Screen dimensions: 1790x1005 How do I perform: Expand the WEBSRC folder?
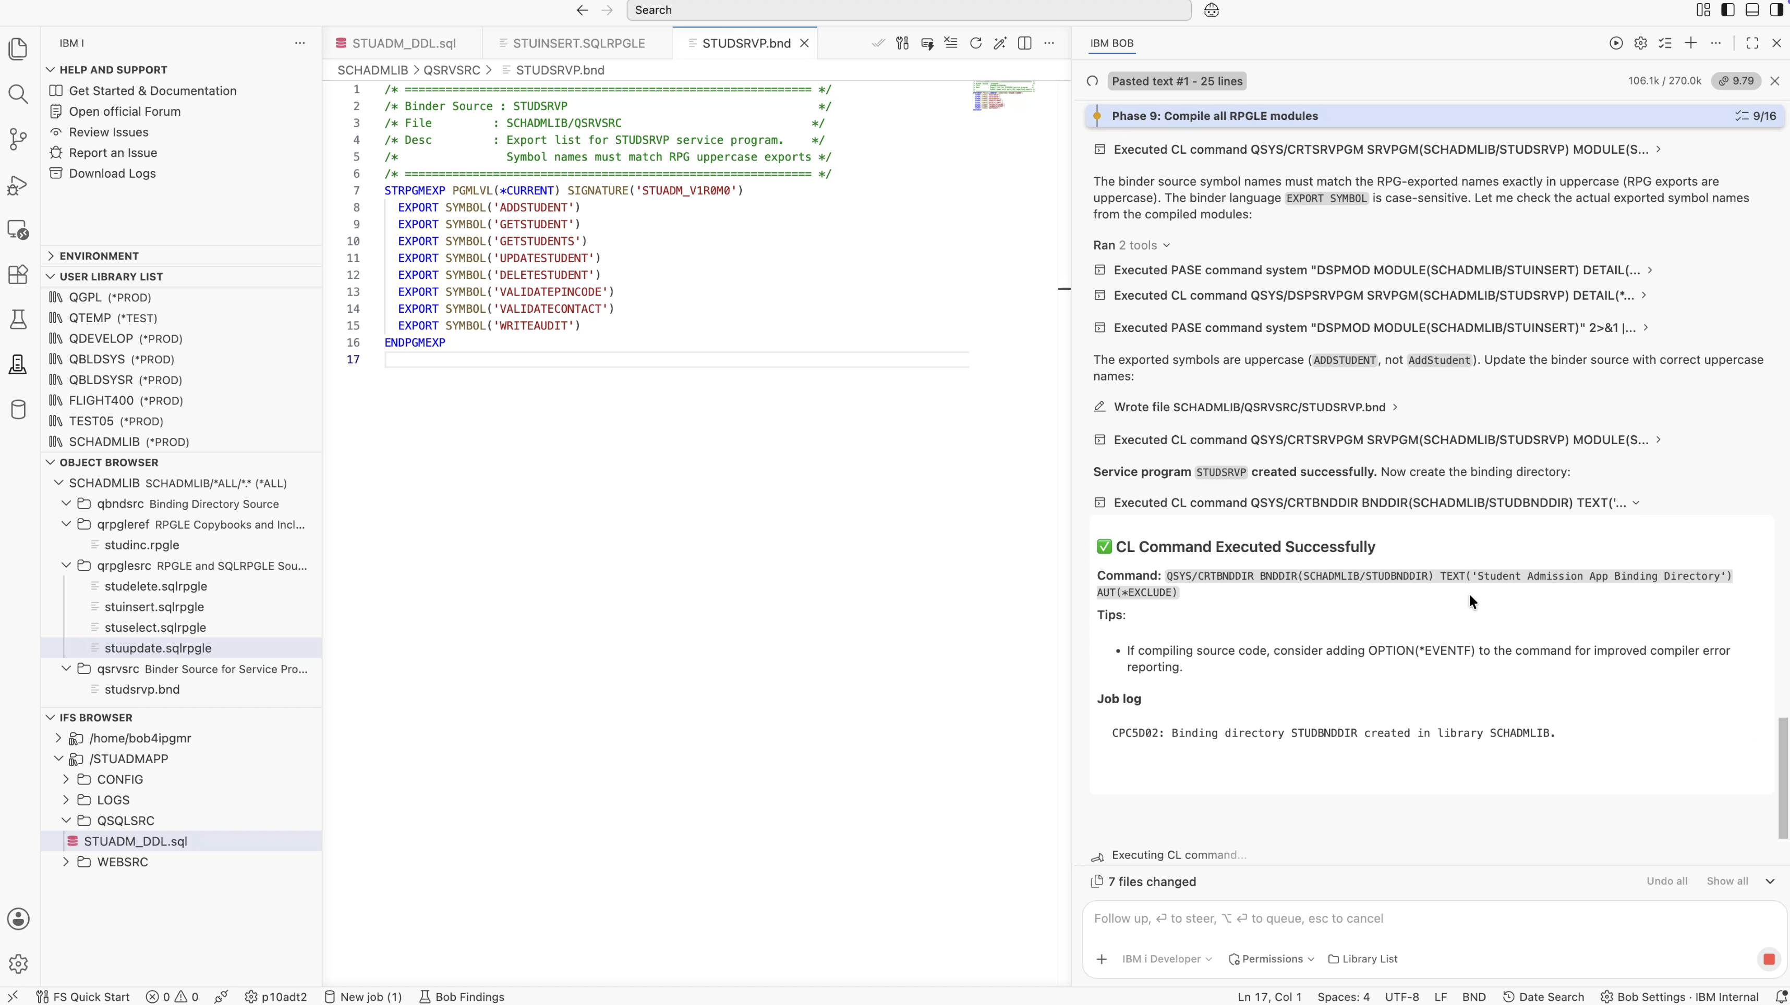pos(66,862)
